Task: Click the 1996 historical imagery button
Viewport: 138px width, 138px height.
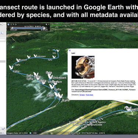Action: click(x=35, y=133)
